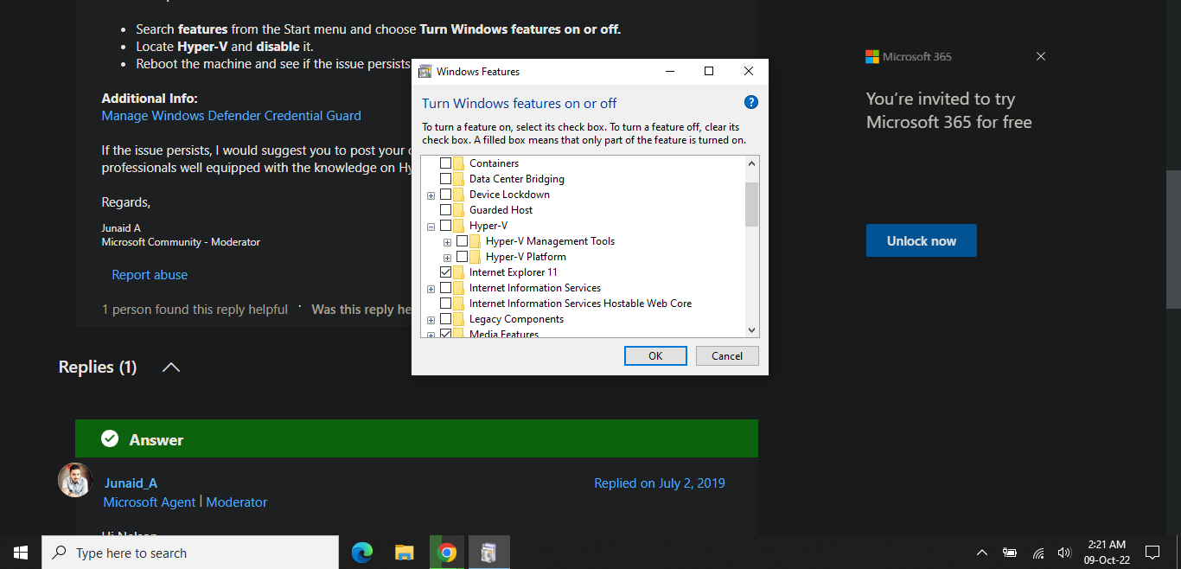Select the Data Center Bridging row text
Screen dimensions: 1181x569
[517, 179]
